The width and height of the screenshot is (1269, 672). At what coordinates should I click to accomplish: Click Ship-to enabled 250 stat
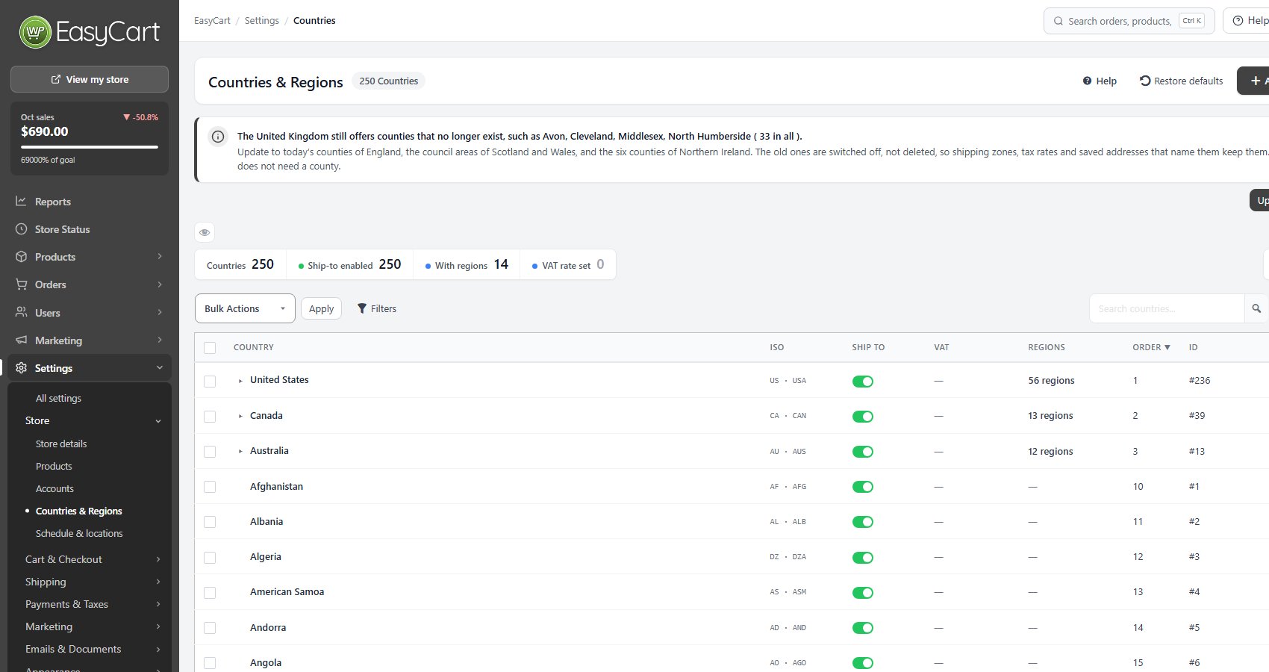pos(349,264)
